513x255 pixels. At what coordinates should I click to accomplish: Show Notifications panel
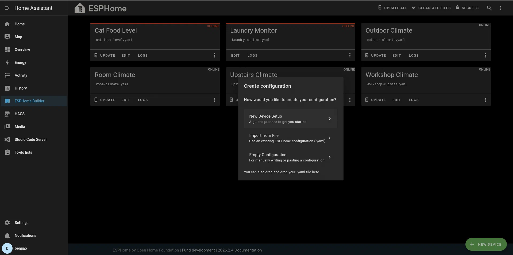tap(34, 235)
